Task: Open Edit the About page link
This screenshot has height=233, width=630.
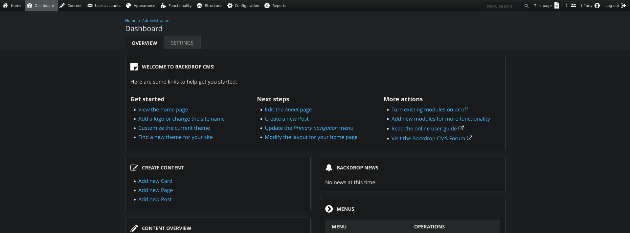Action: [x=288, y=109]
